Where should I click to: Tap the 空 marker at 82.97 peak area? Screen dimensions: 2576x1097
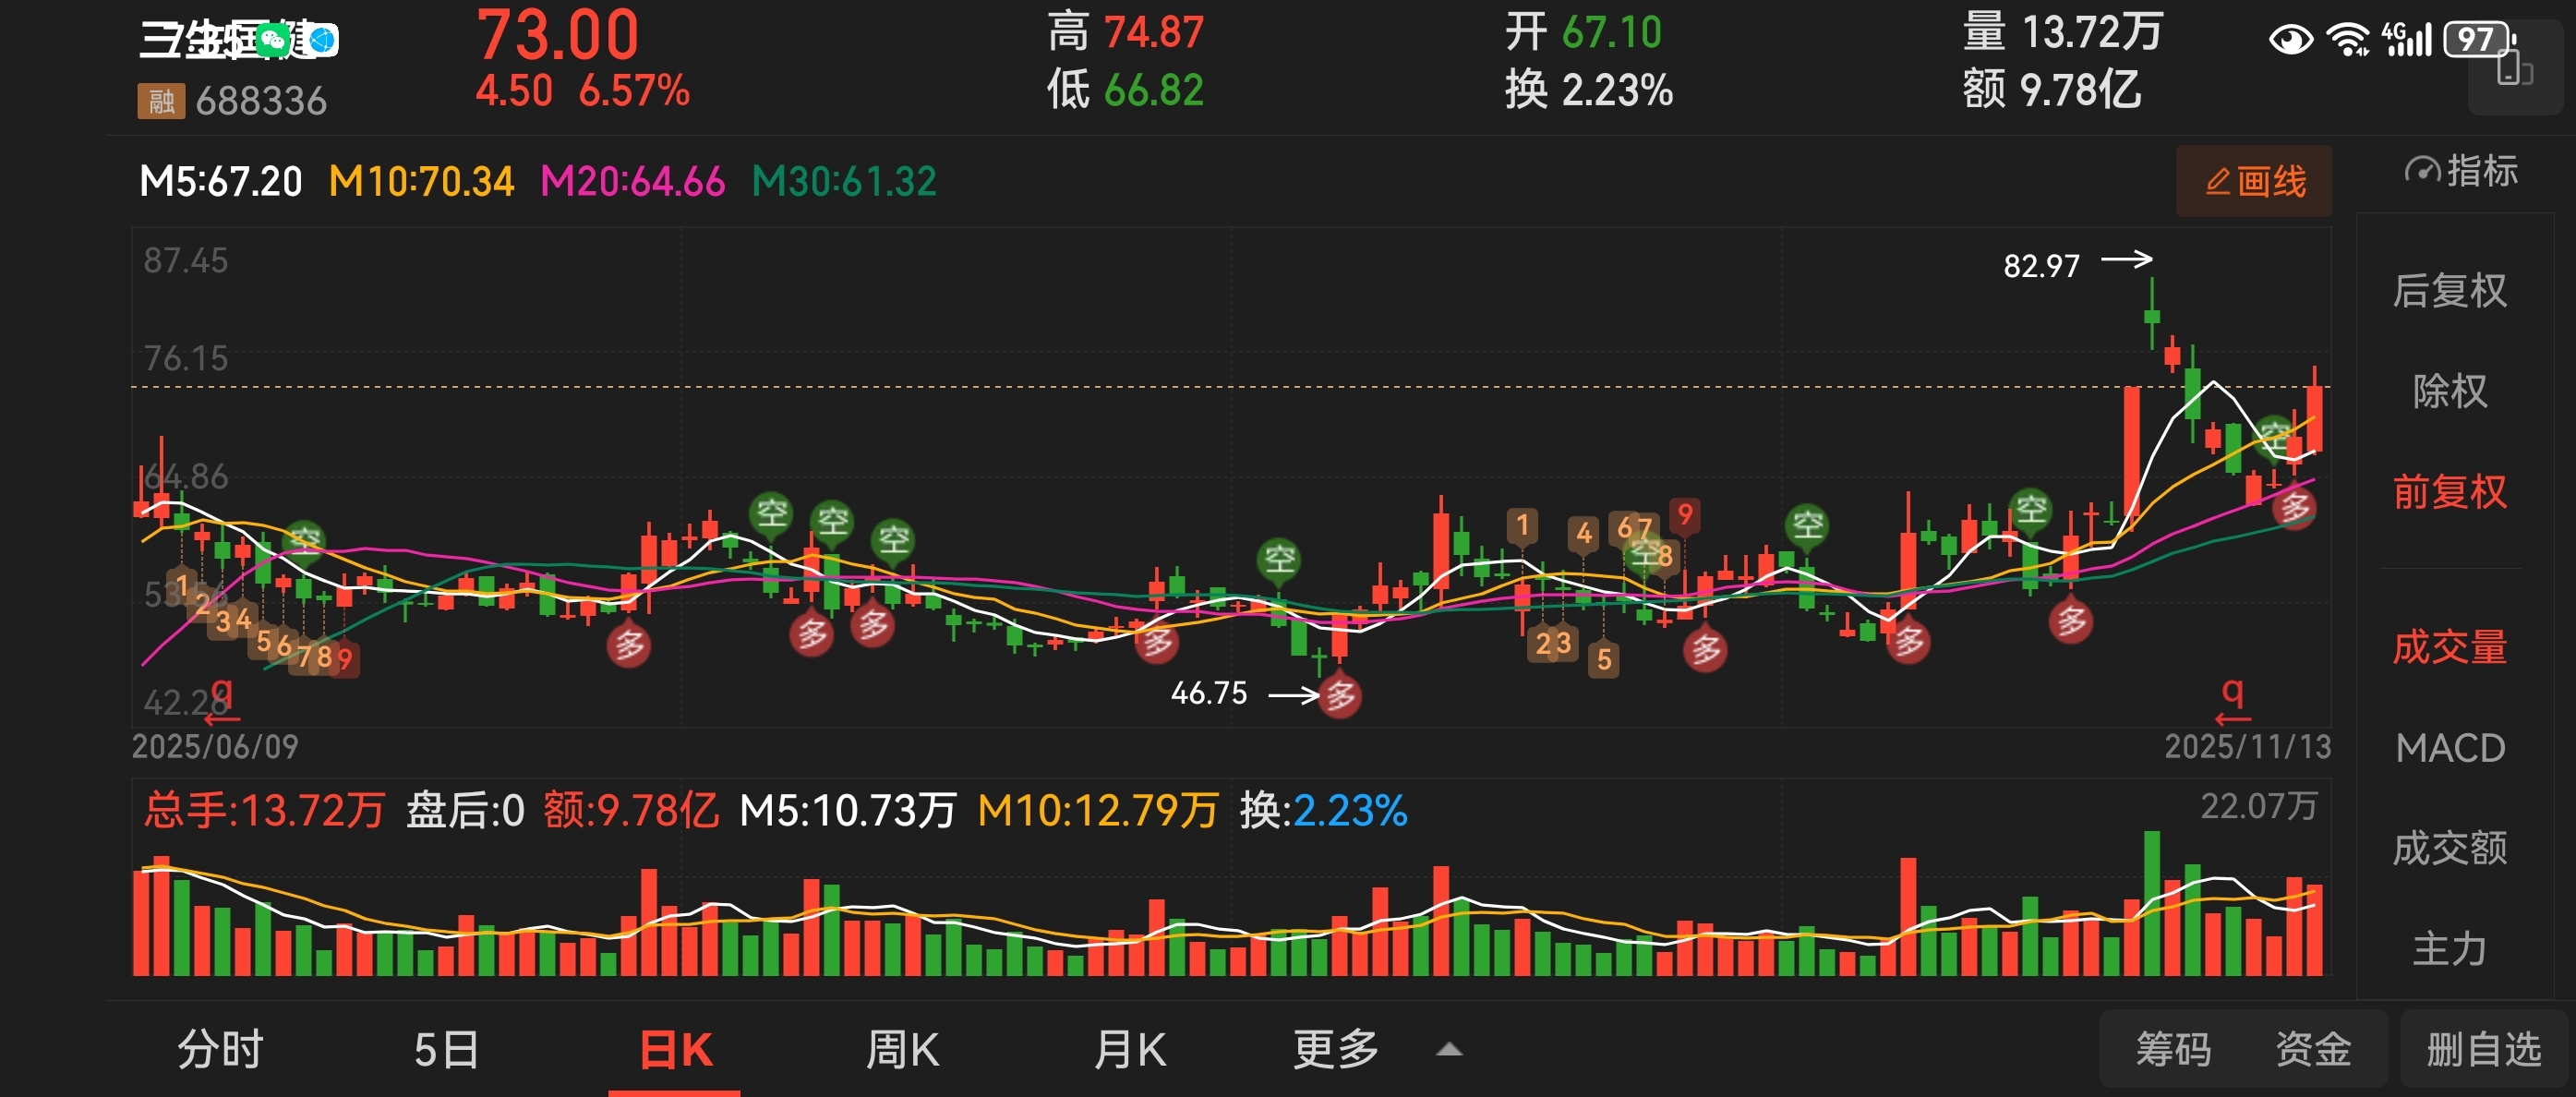[2275, 434]
